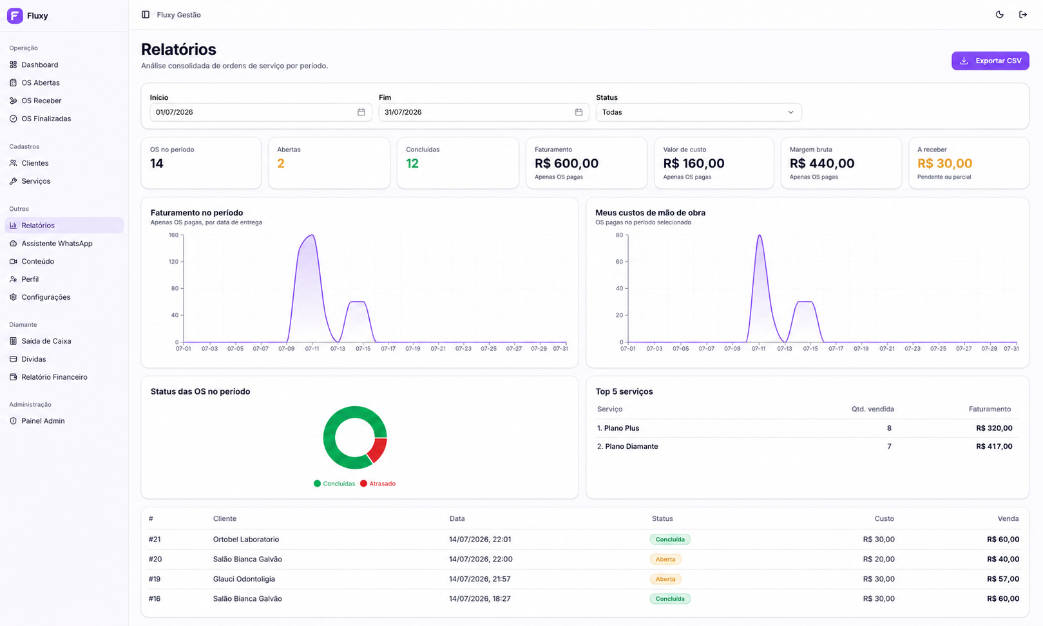This screenshot has width=1043, height=626.
Task: Click the Fluxy brand name link
Action: pos(37,16)
